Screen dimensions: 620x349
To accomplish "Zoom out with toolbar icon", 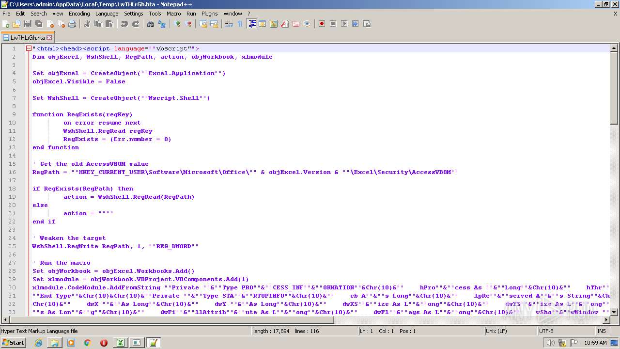I will 188,24.
